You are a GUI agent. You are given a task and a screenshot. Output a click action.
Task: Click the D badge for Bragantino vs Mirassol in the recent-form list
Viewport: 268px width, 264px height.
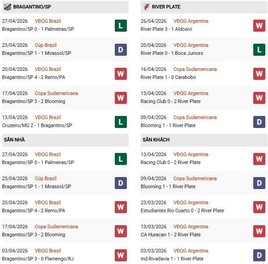[x=121, y=49]
